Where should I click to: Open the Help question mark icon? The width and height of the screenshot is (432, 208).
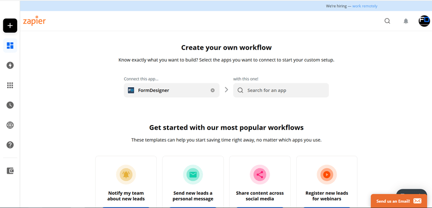point(10,145)
